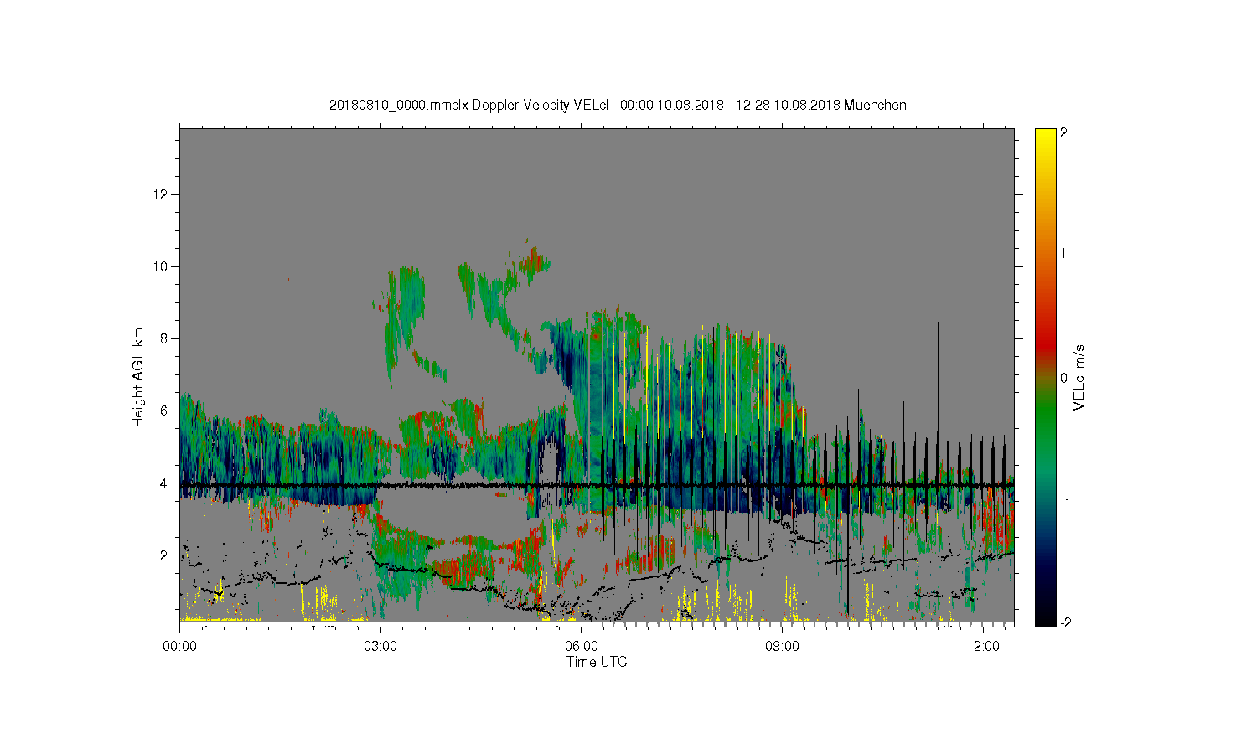
Task: Click the 09:00 time tick label
Action: click(x=782, y=647)
